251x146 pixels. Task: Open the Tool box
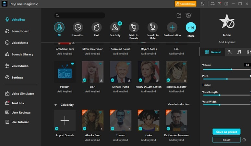pyautogui.click(x=15, y=103)
